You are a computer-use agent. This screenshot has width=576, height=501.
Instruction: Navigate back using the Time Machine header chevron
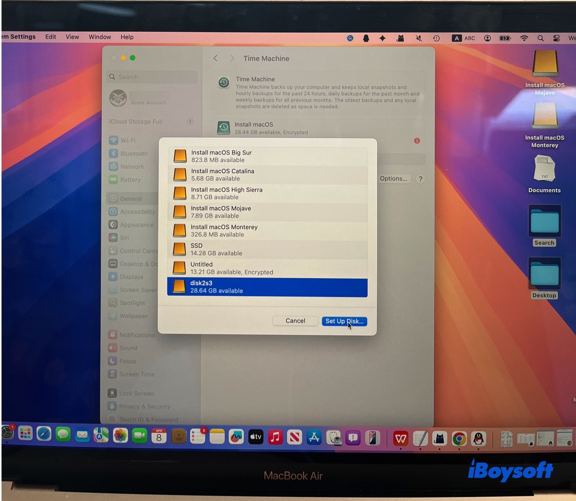(x=215, y=58)
